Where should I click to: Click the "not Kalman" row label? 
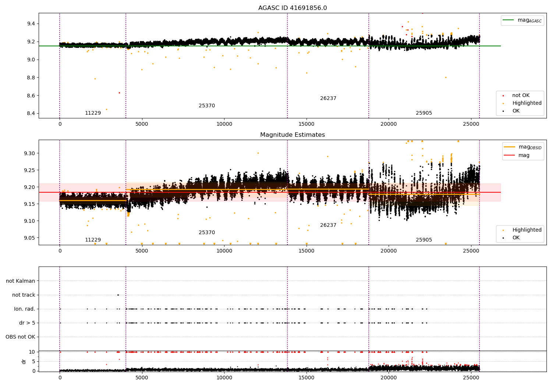pos(21,281)
